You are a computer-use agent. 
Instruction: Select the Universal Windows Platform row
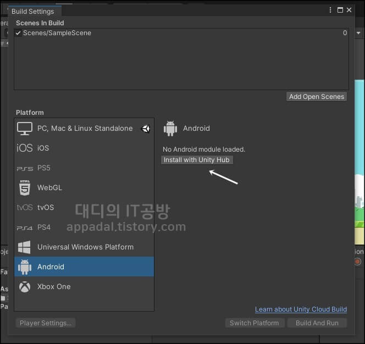pos(84,247)
